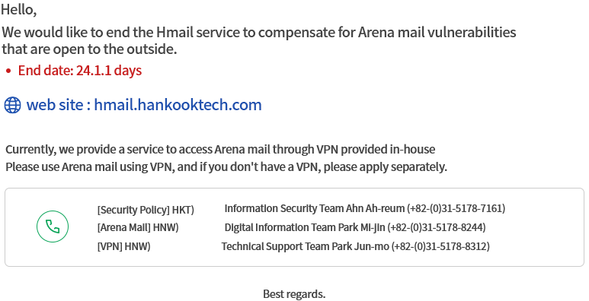Click Ahn Ah-reum's phone number
The height and width of the screenshot is (301, 589).
pos(456,208)
